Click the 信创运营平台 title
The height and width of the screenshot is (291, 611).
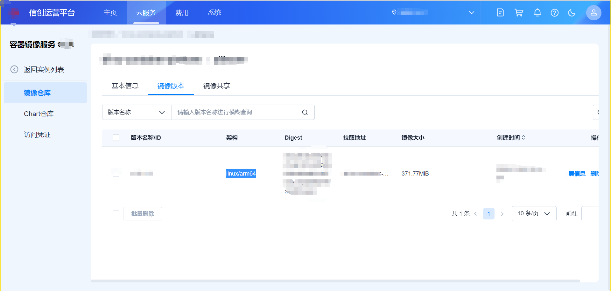click(52, 13)
